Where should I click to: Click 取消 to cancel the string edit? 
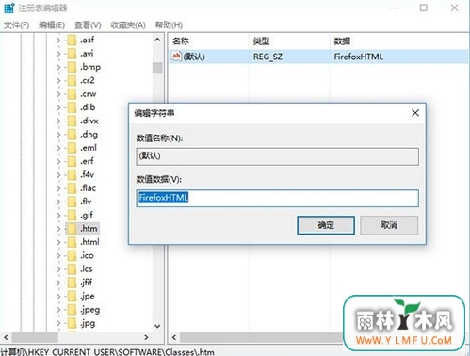[389, 225]
